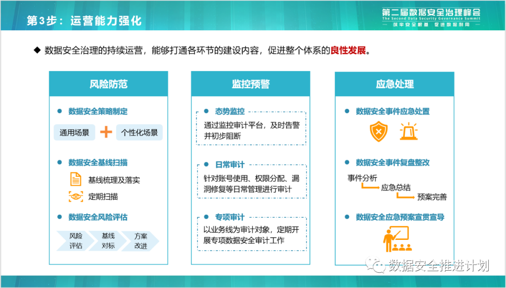The height and width of the screenshot is (288, 506).
Task: Click the description 针对账号使用、权限分配、漏洞修复等日常管理进行审计
Action: tap(252, 184)
